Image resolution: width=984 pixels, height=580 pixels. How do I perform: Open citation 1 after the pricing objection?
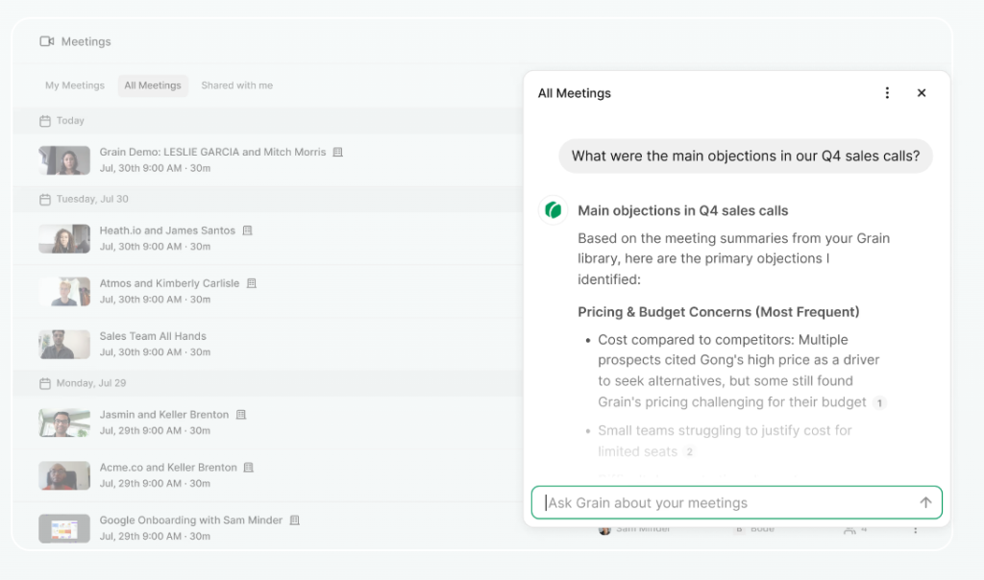pyautogui.click(x=879, y=402)
